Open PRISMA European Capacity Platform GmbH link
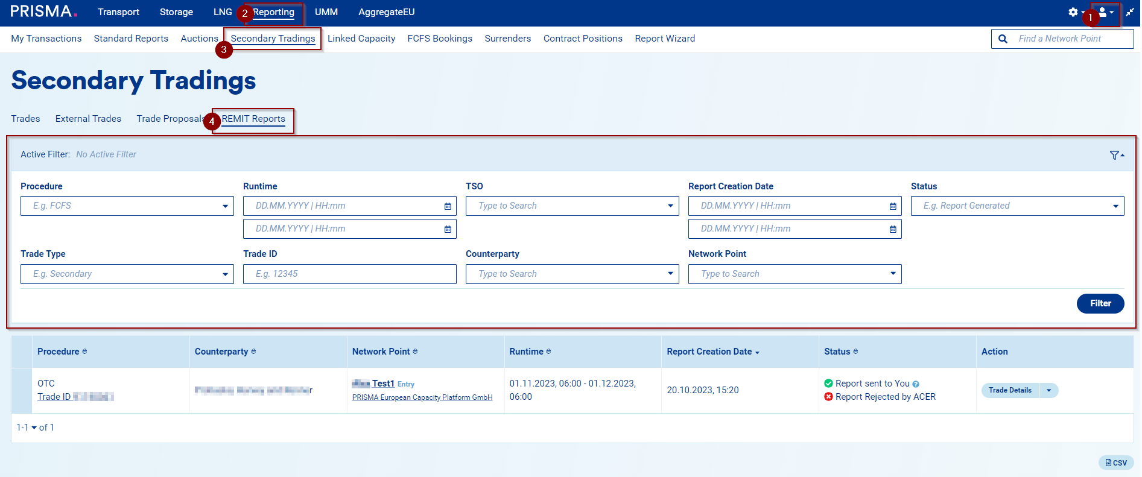 coord(422,397)
